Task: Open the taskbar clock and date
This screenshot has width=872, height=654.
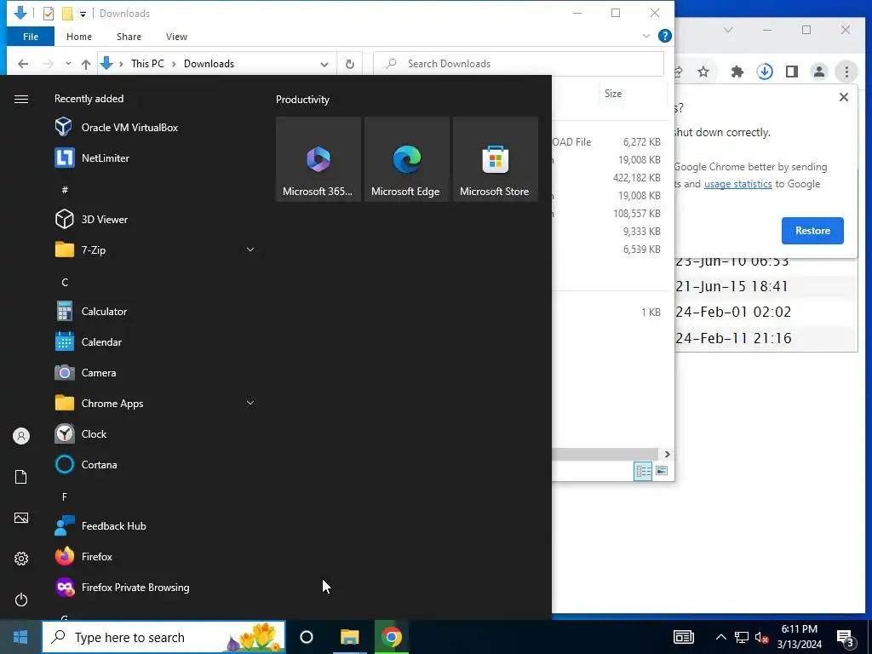Action: [799, 637]
